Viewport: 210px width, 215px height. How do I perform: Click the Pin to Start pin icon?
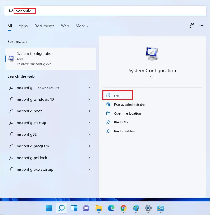click(108, 122)
